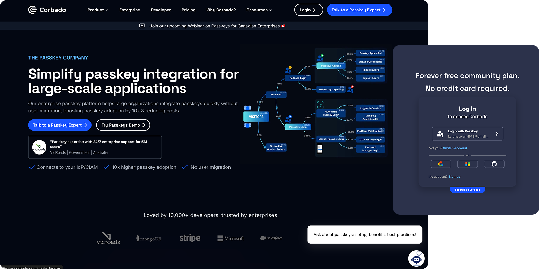Click the 10x higher passkey adoption text
The image size is (539, 269).
tap(144, 167)
